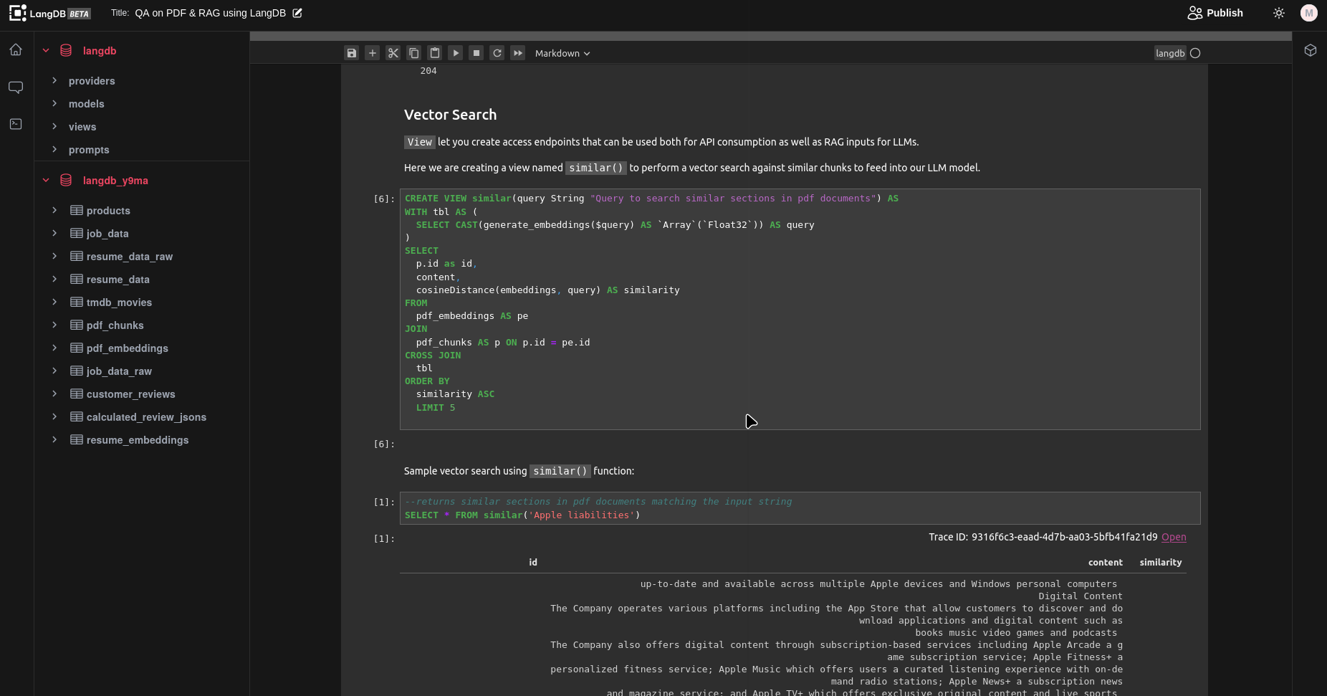Screen dimensions: 1327x696
Task: Open the terminal icon in sidebar
Action: (x=16, y=124)
